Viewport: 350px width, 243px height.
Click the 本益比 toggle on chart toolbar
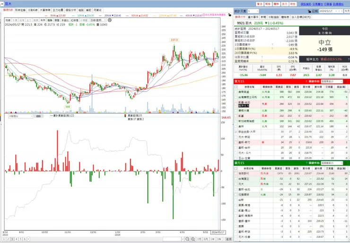65,20
